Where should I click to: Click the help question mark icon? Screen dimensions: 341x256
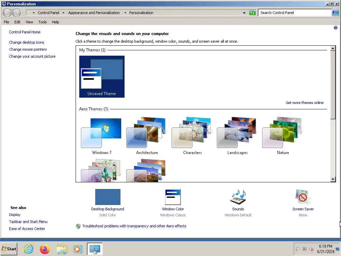tap(336, 28)
